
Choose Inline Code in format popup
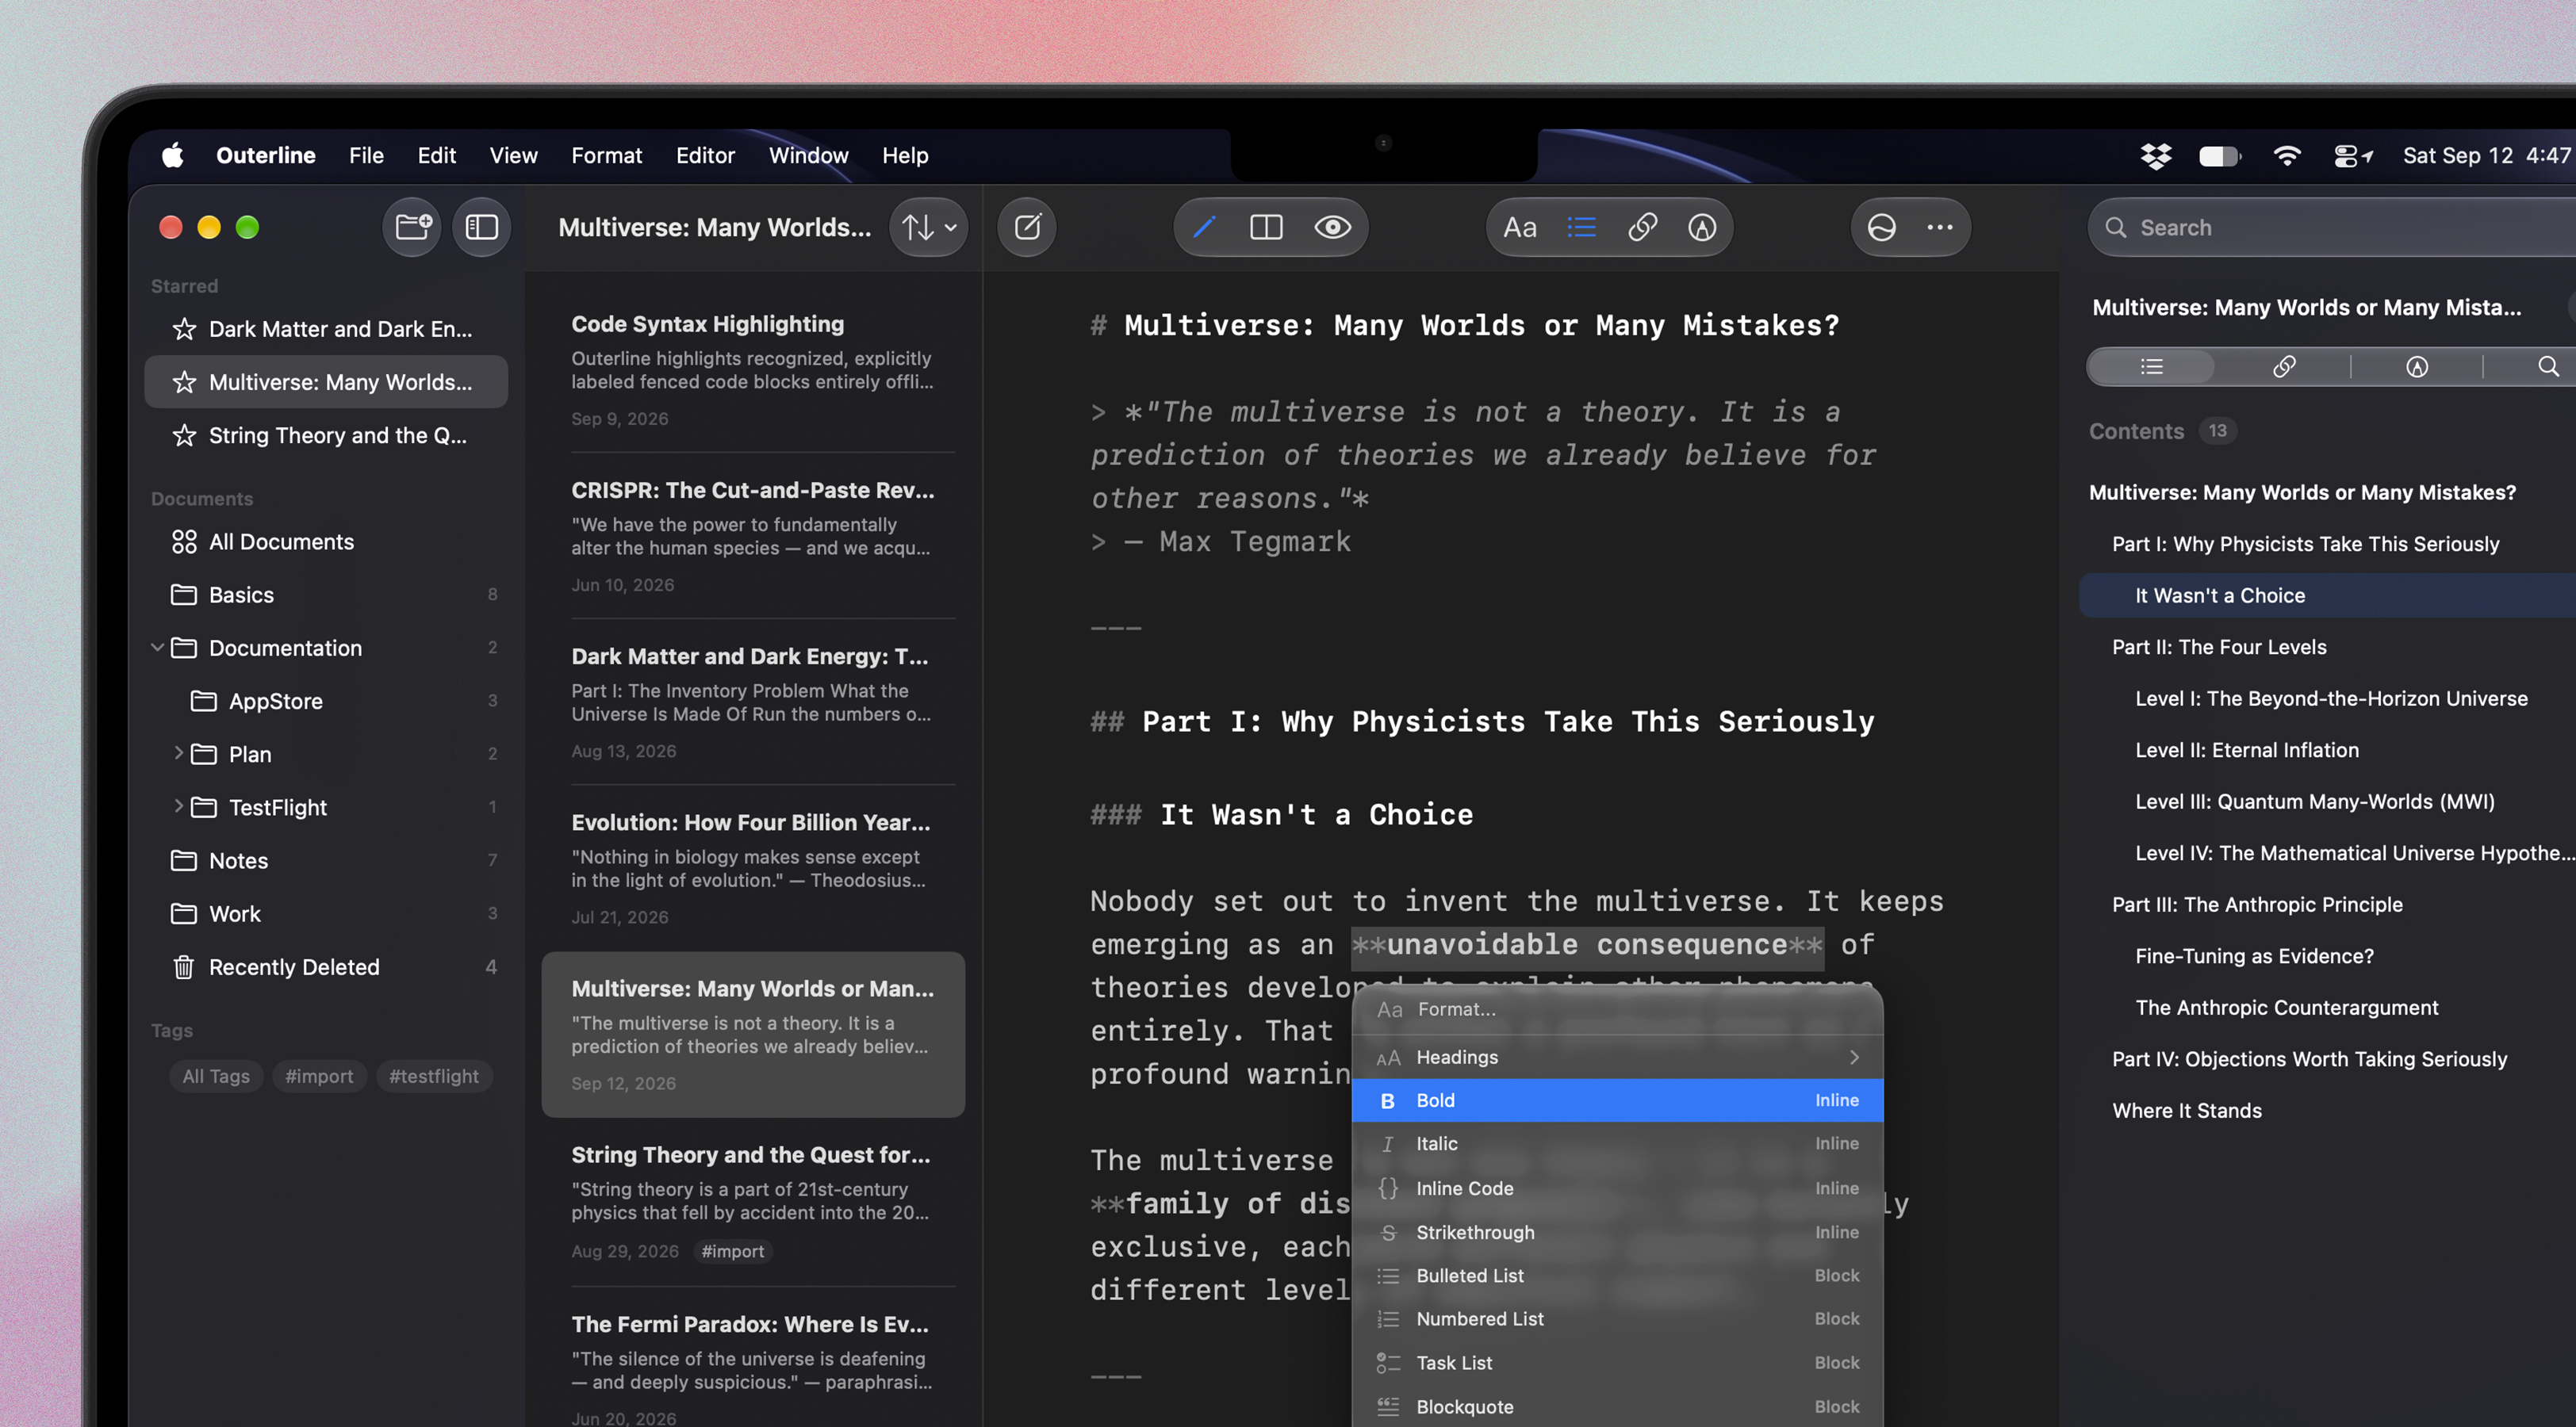(1617, 1188)
